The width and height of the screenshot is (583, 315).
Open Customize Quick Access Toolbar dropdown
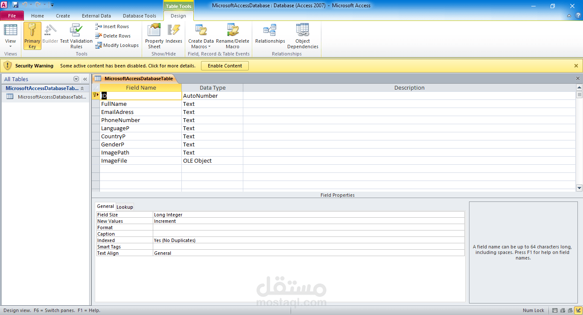(x=52, y=5)
